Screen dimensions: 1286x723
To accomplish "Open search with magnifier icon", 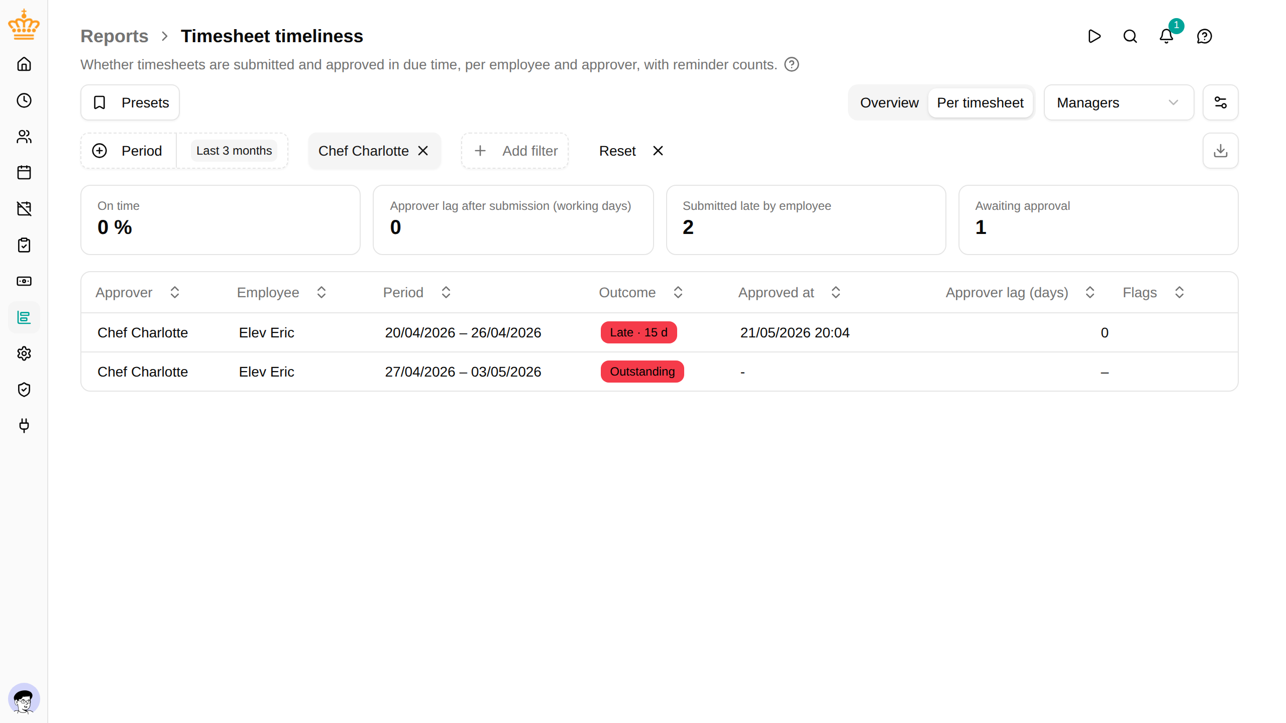I will pos(1130,36).
